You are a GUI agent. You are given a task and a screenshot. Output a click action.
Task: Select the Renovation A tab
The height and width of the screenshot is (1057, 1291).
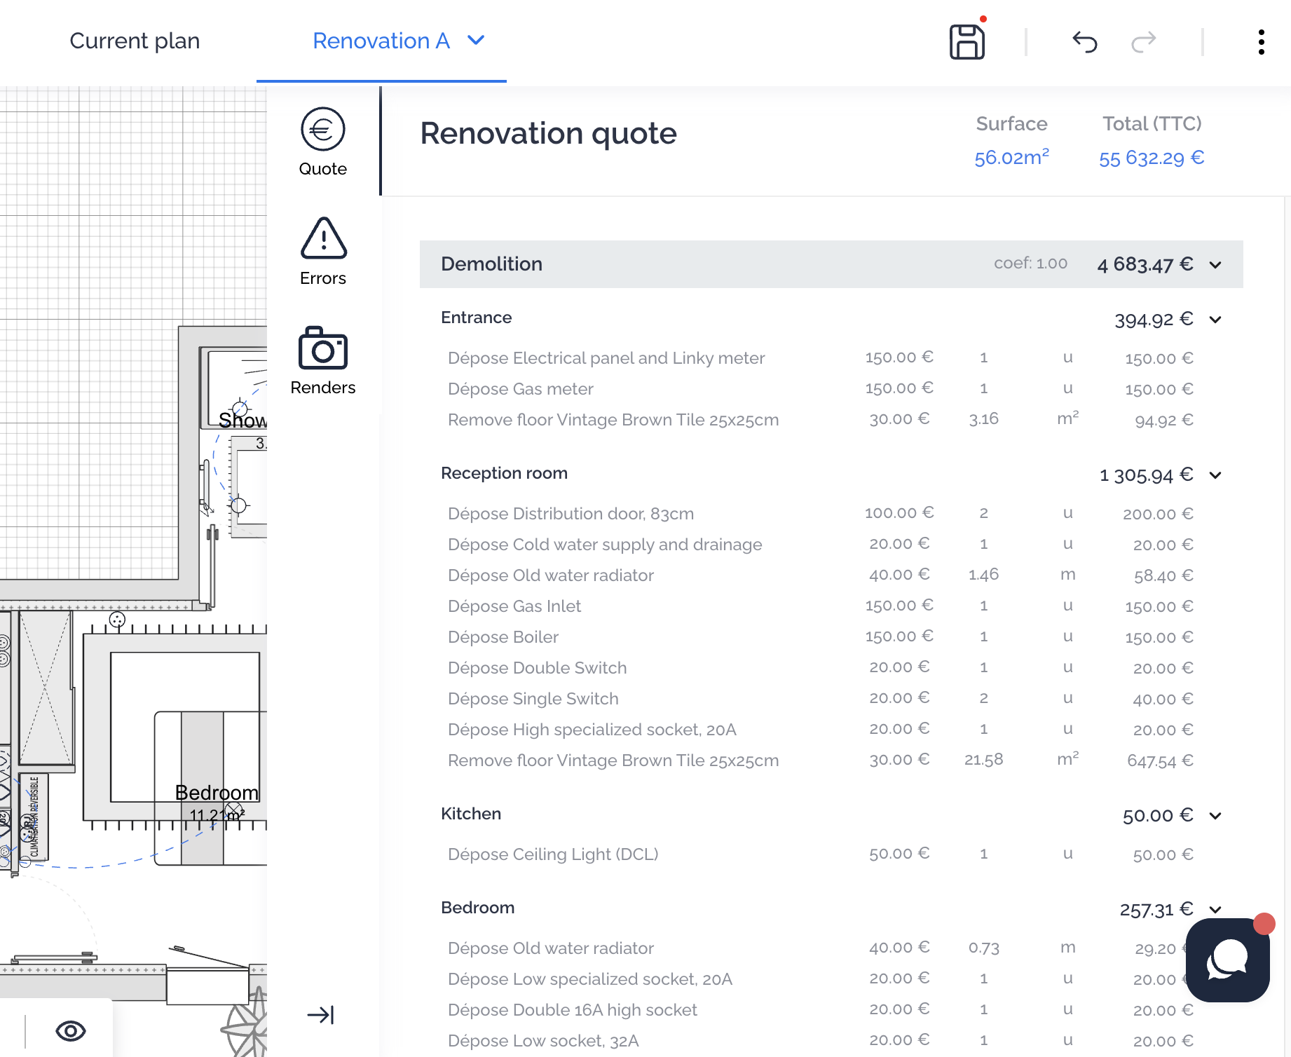(381, 41)
